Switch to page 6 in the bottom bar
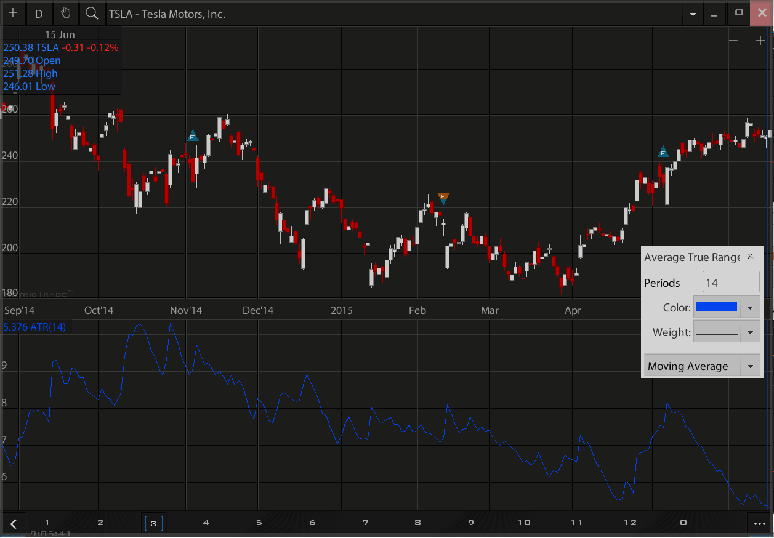The image size is (774, 538). [312, 523]
